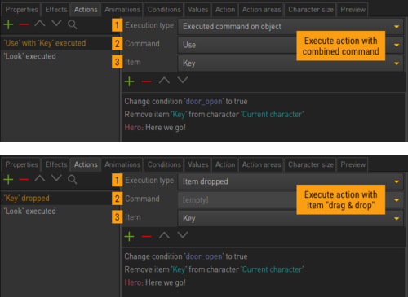This screenshot has height=297, width=408.
Task: Select "Change condition 'door_open' to true" in bottom script
Action: click(186, 256)
